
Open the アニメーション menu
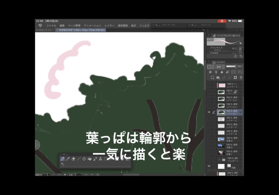tap(92, 26)
